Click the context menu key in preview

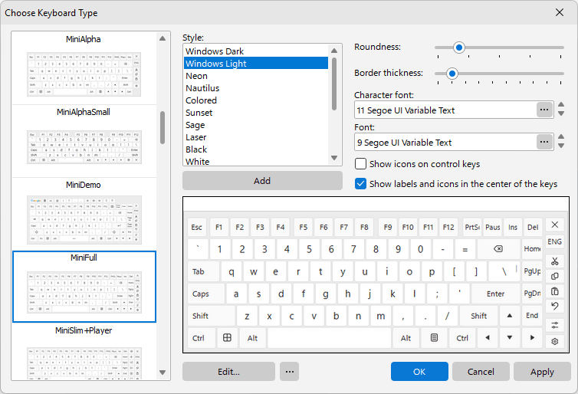click(434, 337)
